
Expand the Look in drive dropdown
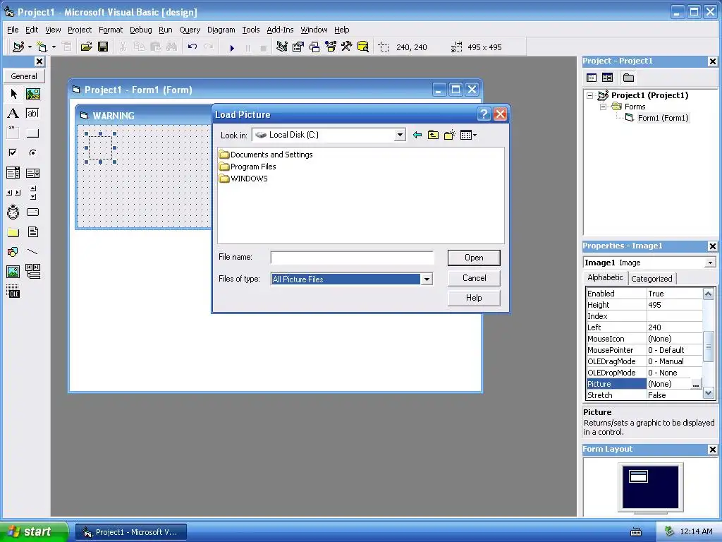pos(400,135)
